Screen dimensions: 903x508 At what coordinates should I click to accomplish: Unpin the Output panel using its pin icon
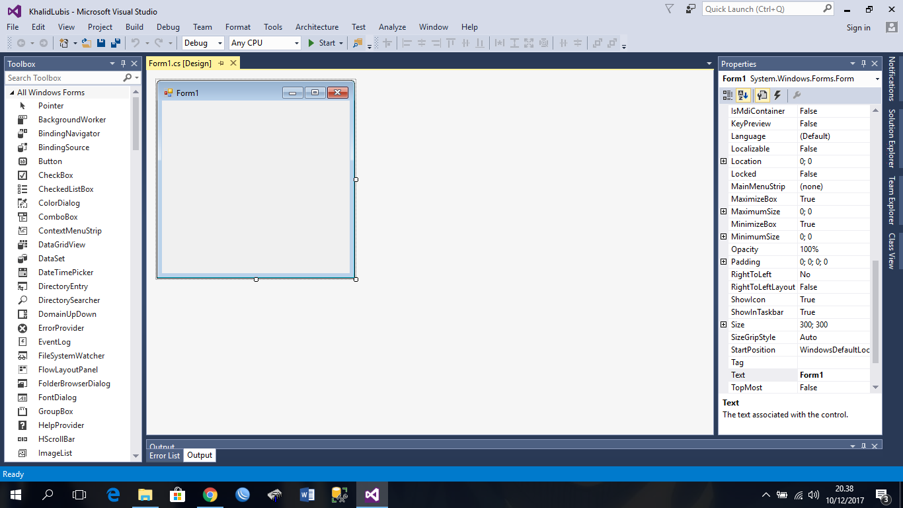[865, 444]
